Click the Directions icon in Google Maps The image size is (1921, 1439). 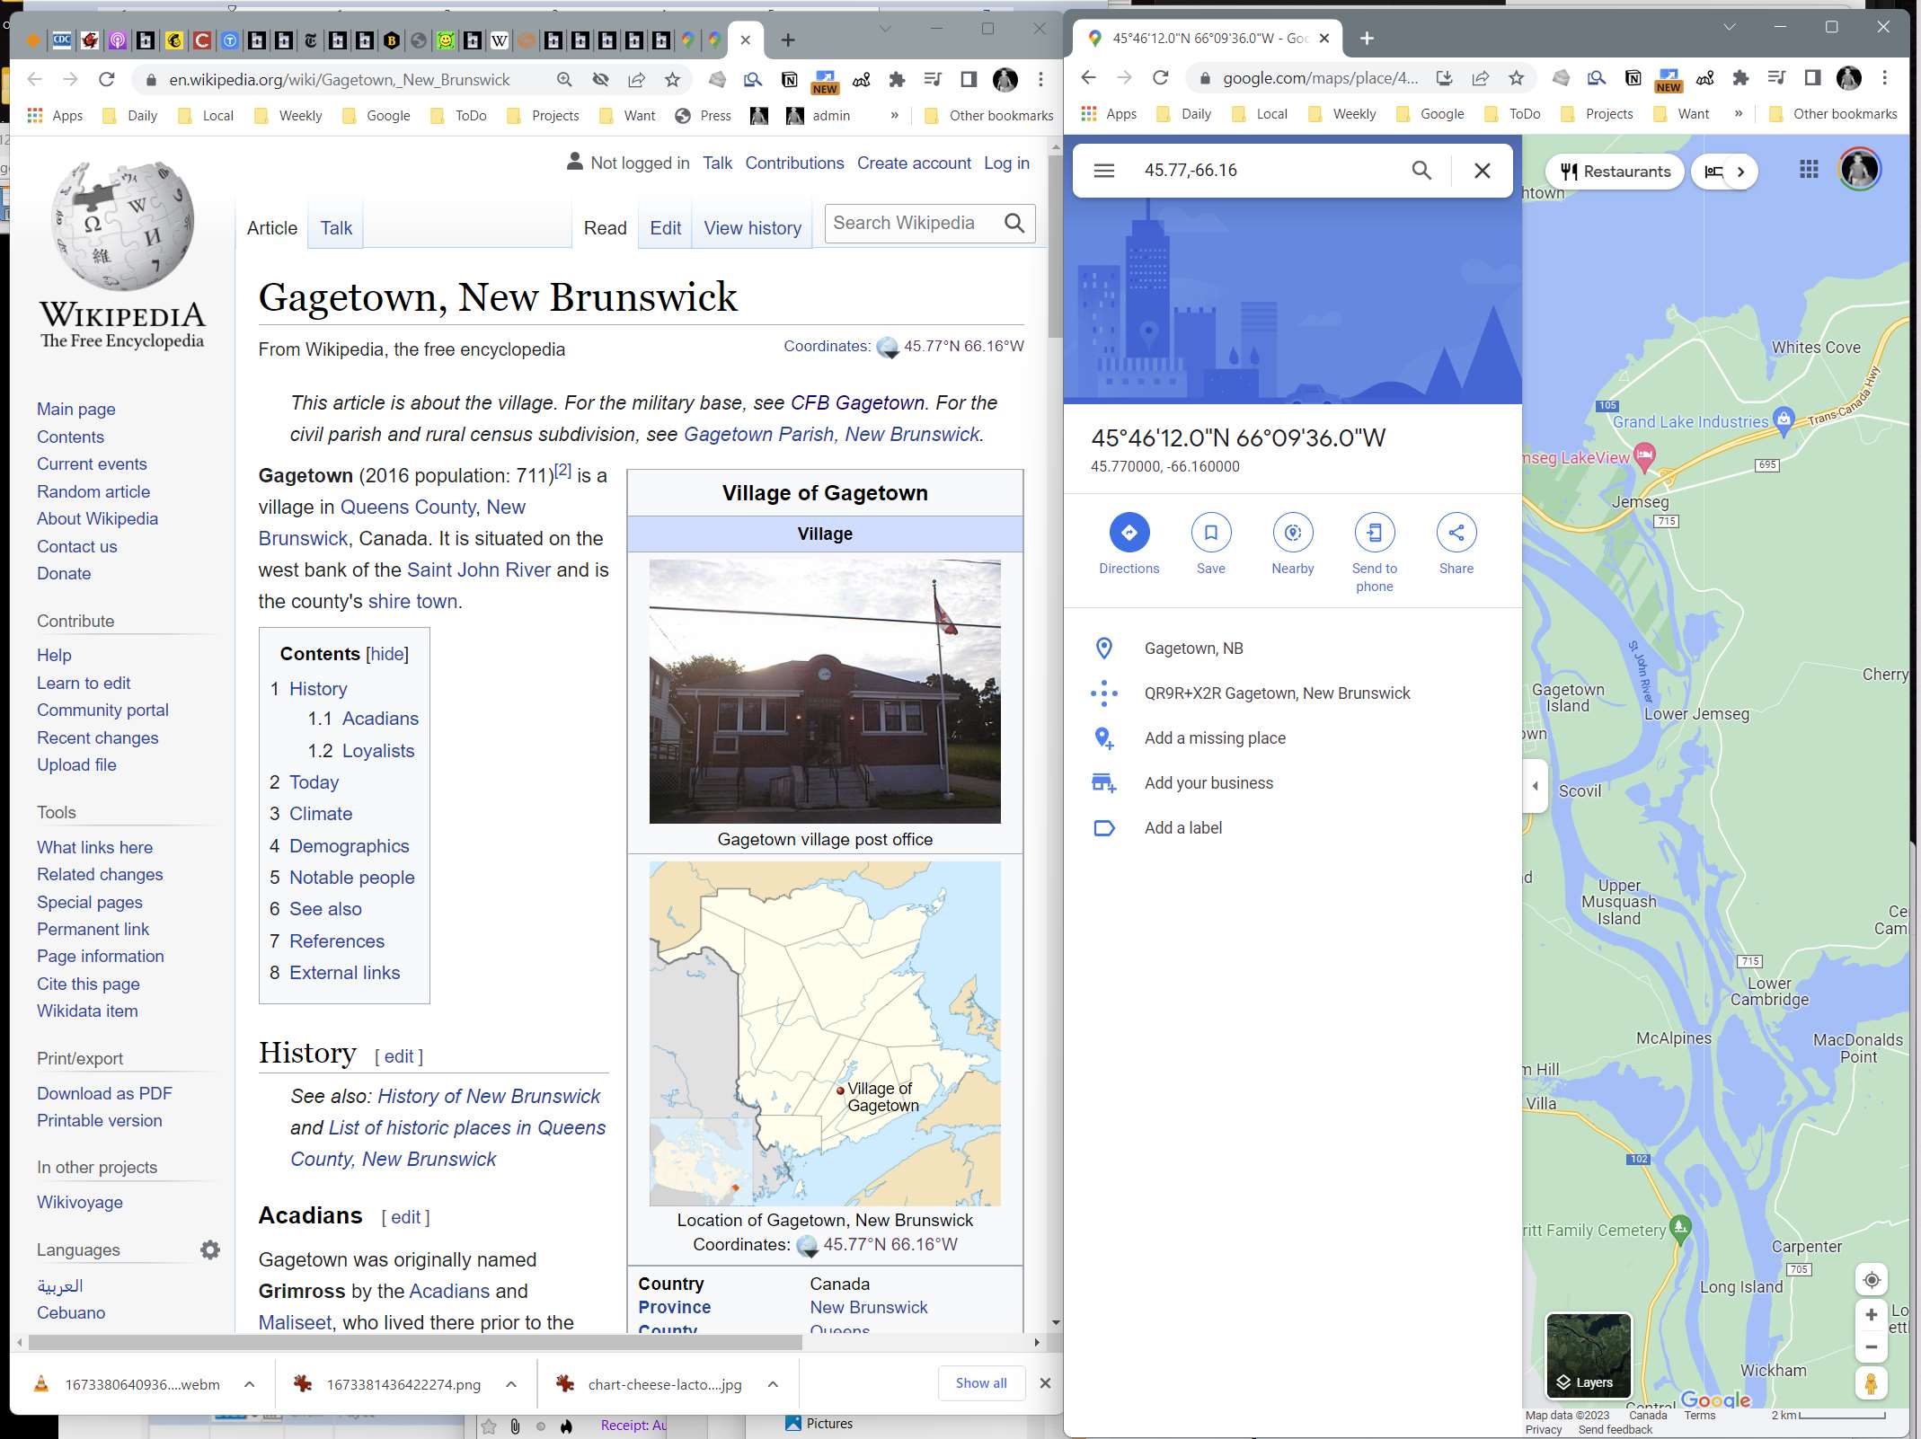click(1129, 533)
